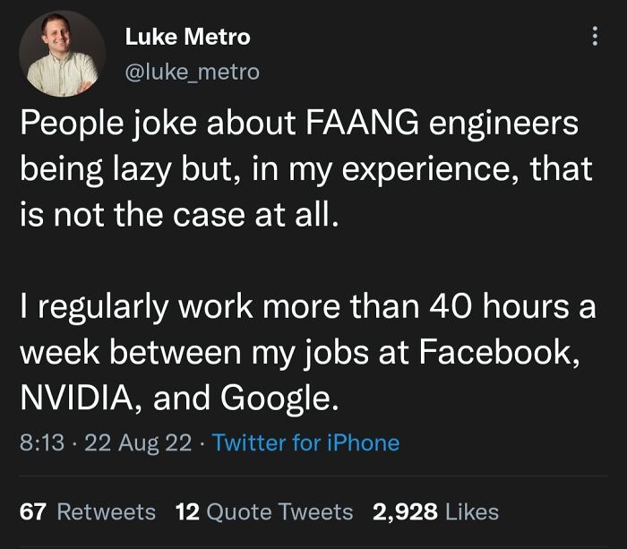View the 2,928 Likes list
The height and width of the screenshot is (549, 627).
click(x=435, y=511)
